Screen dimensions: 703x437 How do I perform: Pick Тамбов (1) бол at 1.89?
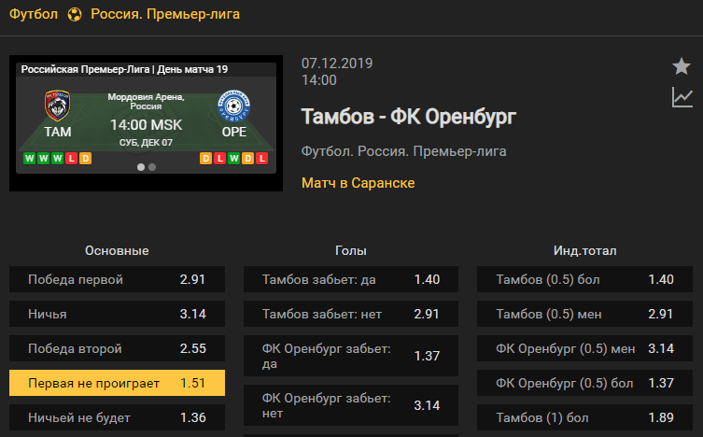point(584,417)
